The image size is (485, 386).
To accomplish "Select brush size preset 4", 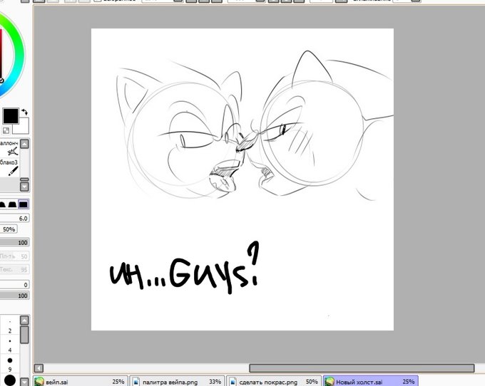I will point(9,345).
